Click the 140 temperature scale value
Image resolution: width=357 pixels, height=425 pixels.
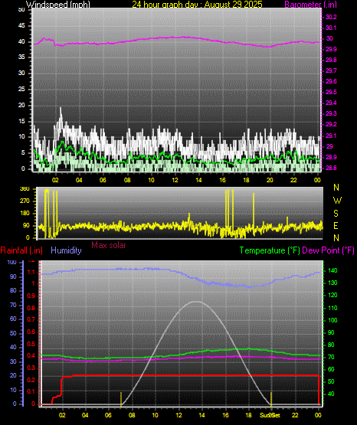pos(332,270)
